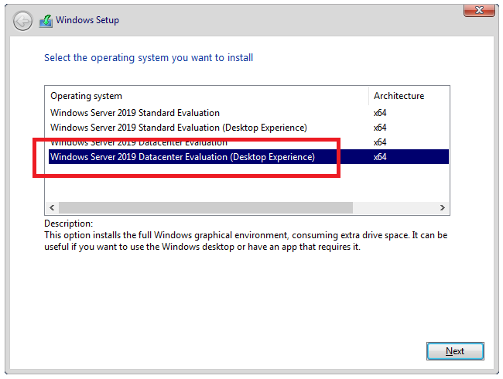This screenshot has width=503, height=379.
Task: Click the Operating system column header
Action: tap(87, 96)
